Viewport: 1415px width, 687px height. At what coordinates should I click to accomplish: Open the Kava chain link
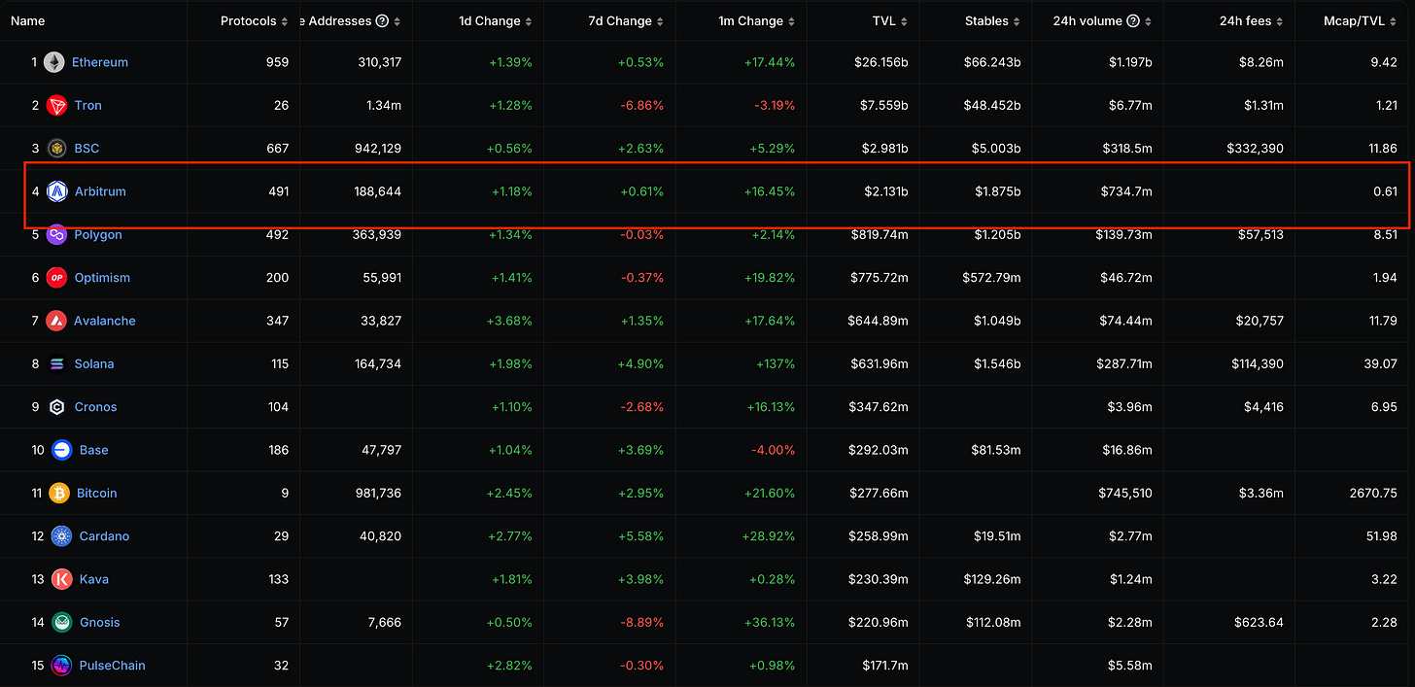[94, 579]
